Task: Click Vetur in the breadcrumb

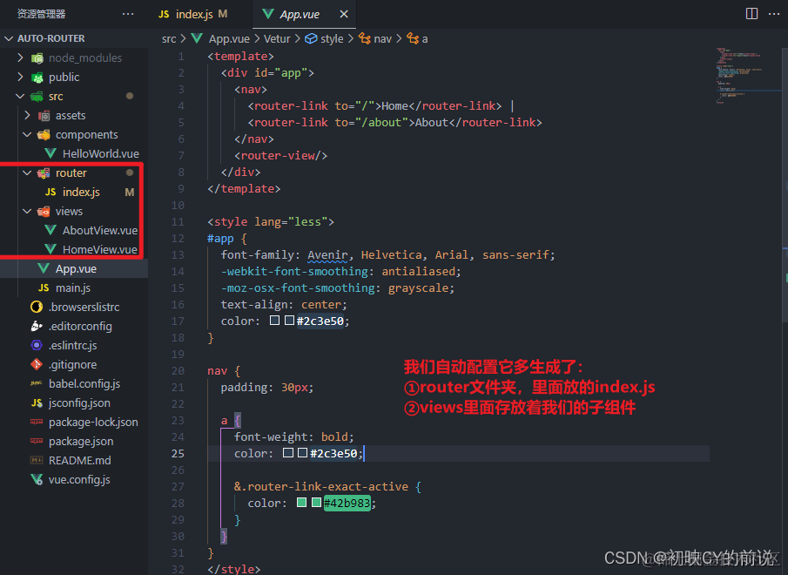Action: pyautogui.click(x=277, y=38)
